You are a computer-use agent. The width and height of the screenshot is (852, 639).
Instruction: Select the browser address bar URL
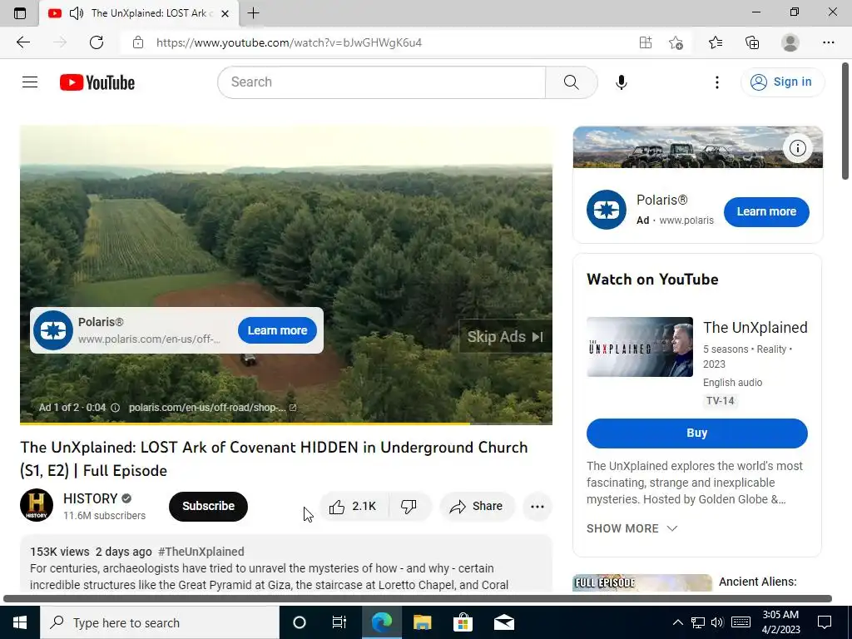coord(289,42)
